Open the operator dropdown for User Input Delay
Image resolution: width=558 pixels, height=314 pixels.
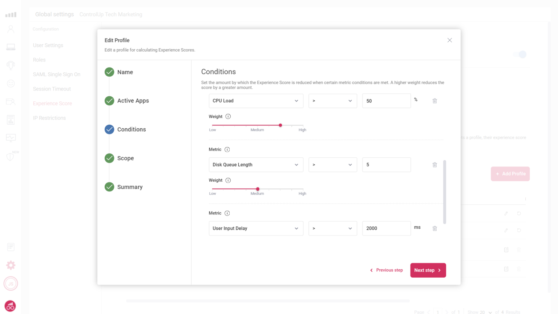332,228
